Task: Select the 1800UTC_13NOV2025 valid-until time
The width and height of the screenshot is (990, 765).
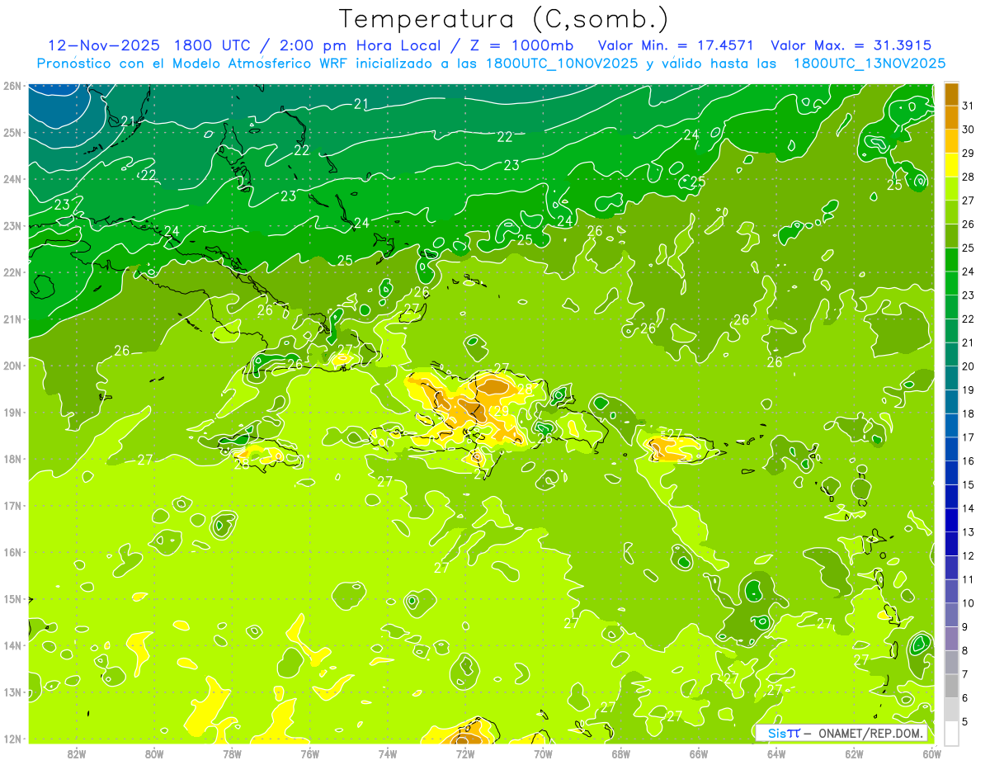Action: click(870, 64)
